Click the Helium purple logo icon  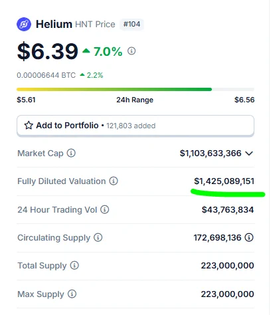click(24, 24)
